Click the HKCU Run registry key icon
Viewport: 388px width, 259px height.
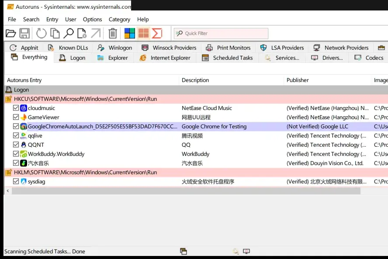(8, 99)
